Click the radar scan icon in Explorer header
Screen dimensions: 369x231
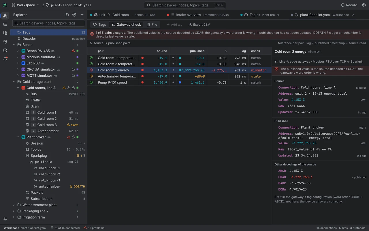click(x=74, y=15)
